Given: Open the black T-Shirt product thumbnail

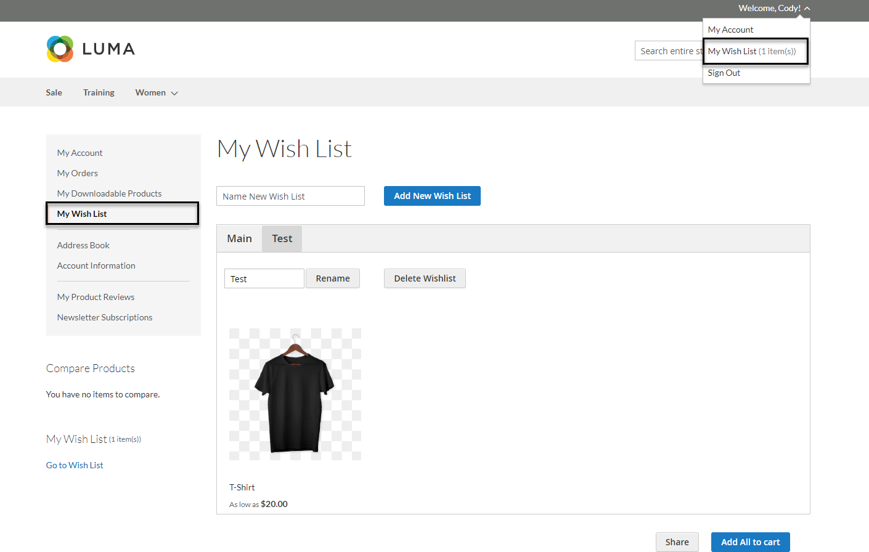Looking at the screenshot, I should point(295,394).
